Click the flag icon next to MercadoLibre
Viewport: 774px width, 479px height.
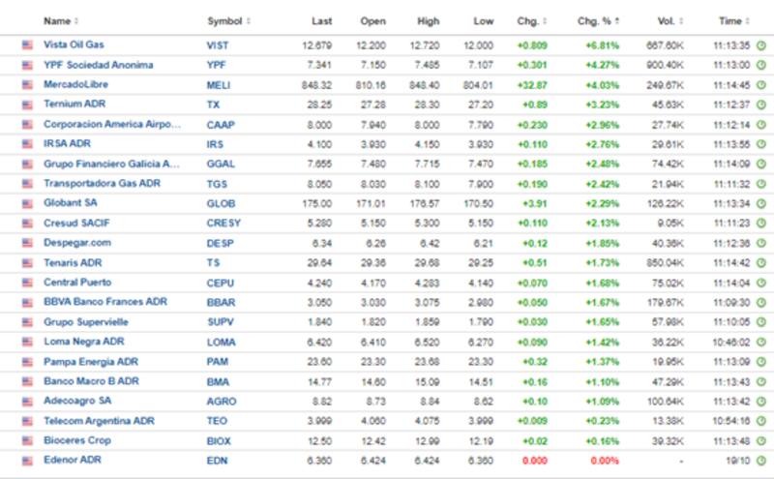tap(27, 84)
